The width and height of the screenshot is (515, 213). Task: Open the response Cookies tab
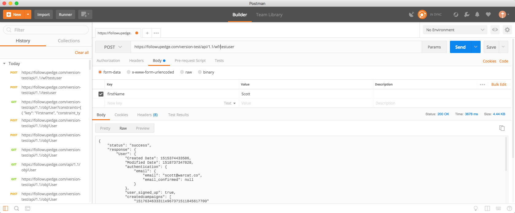(x=121, y=115)
